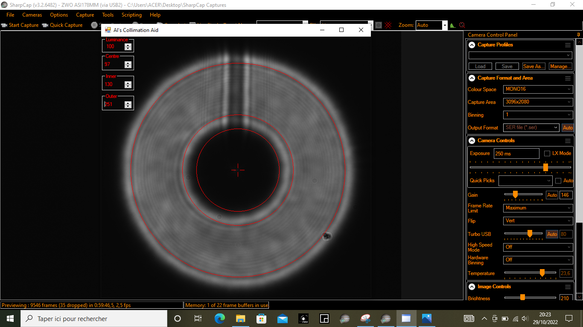
Task: Toggle the Auto button for Gain
Action: click(x=552, y=195)
